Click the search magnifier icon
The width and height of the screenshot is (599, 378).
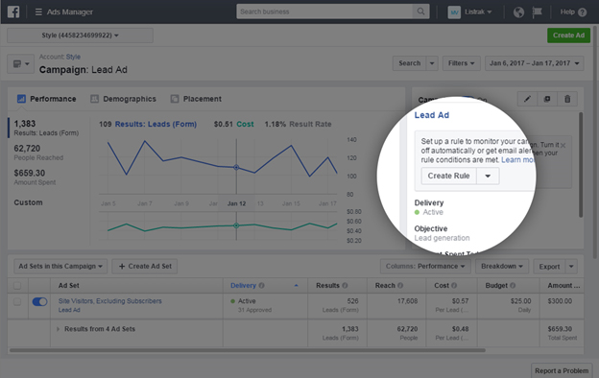[420, 12]
